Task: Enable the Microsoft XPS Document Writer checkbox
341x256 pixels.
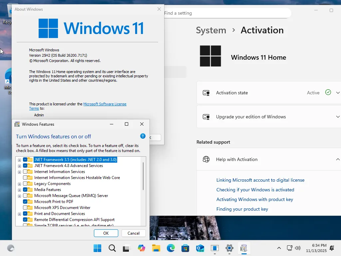Action: tap(26, 208)
